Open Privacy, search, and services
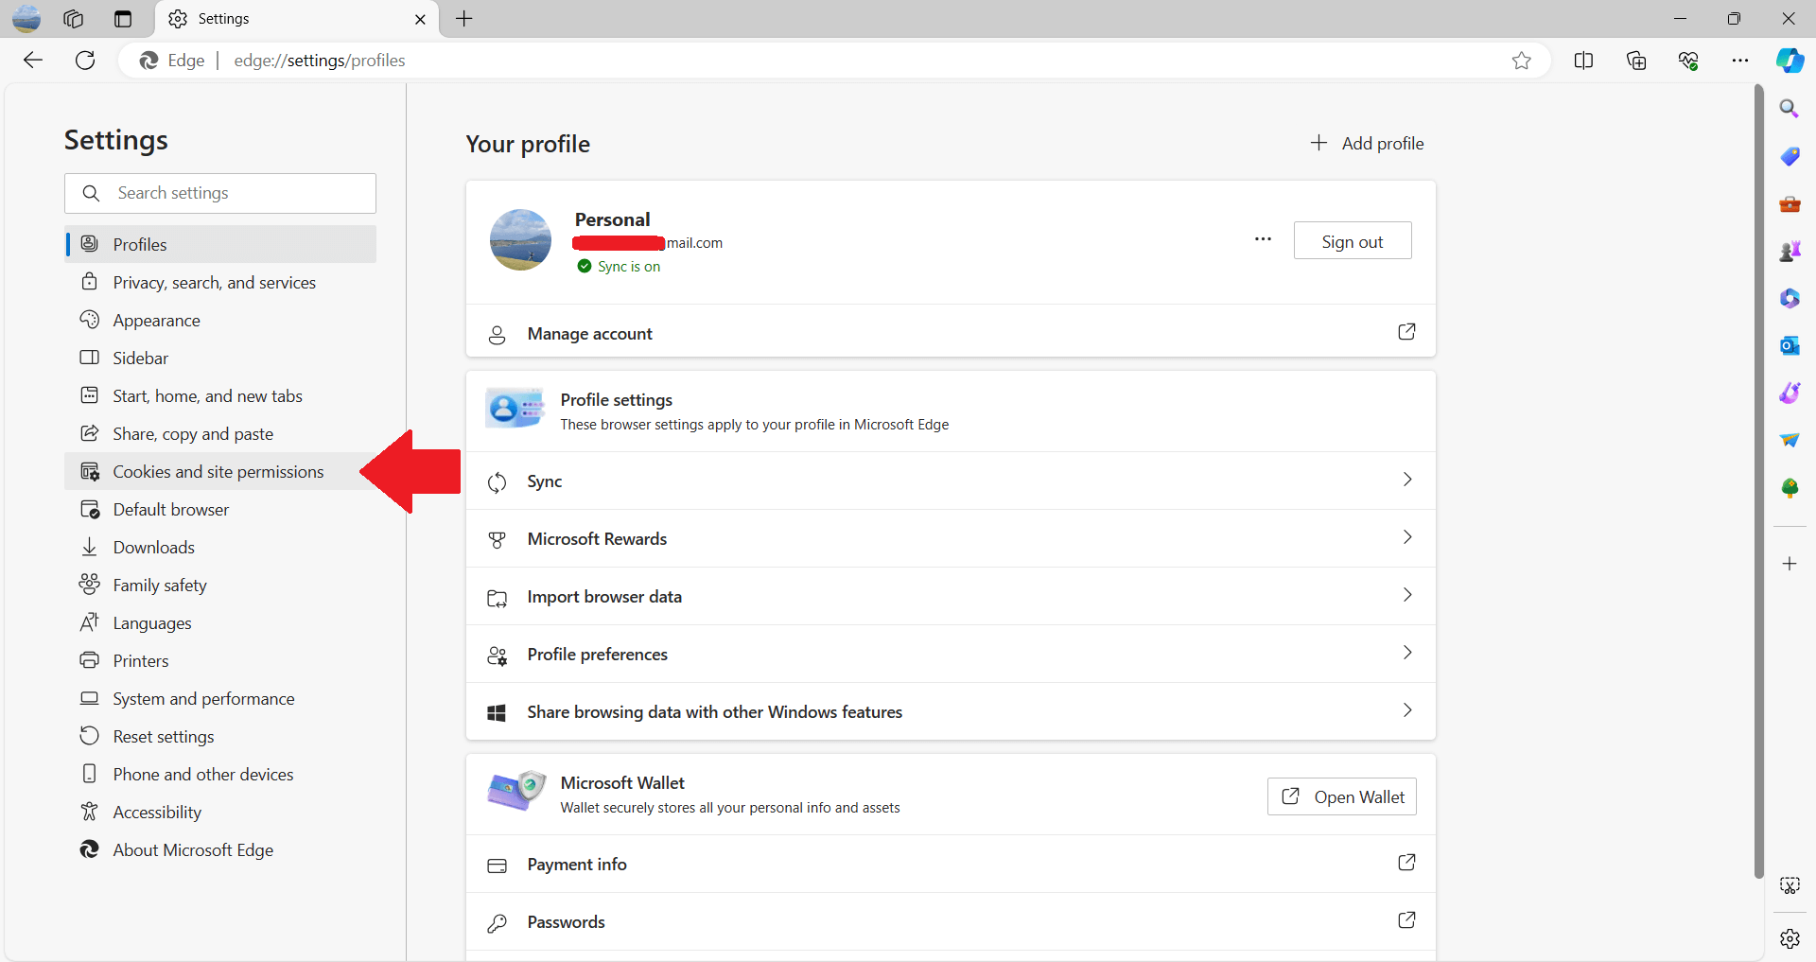 point(220,282)
